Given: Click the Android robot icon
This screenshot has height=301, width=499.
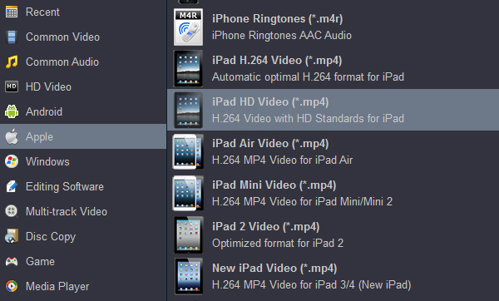Looking at the screenshot, I should 12,111.
